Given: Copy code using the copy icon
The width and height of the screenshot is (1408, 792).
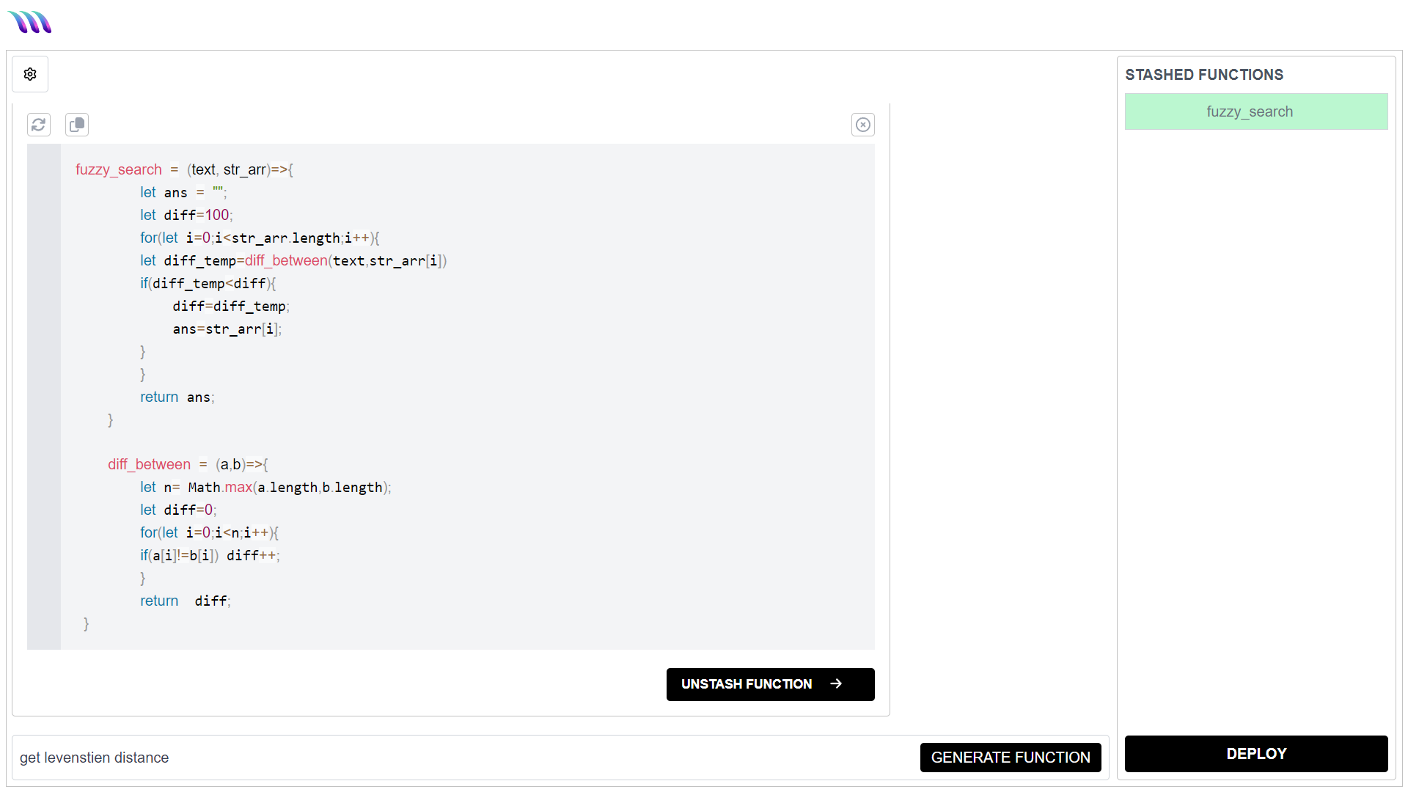Looking at the screenshot, I should coord(77,125).
